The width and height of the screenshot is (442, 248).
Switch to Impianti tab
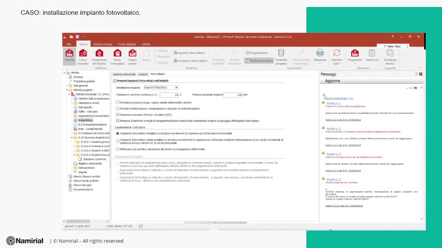[143, 74]
